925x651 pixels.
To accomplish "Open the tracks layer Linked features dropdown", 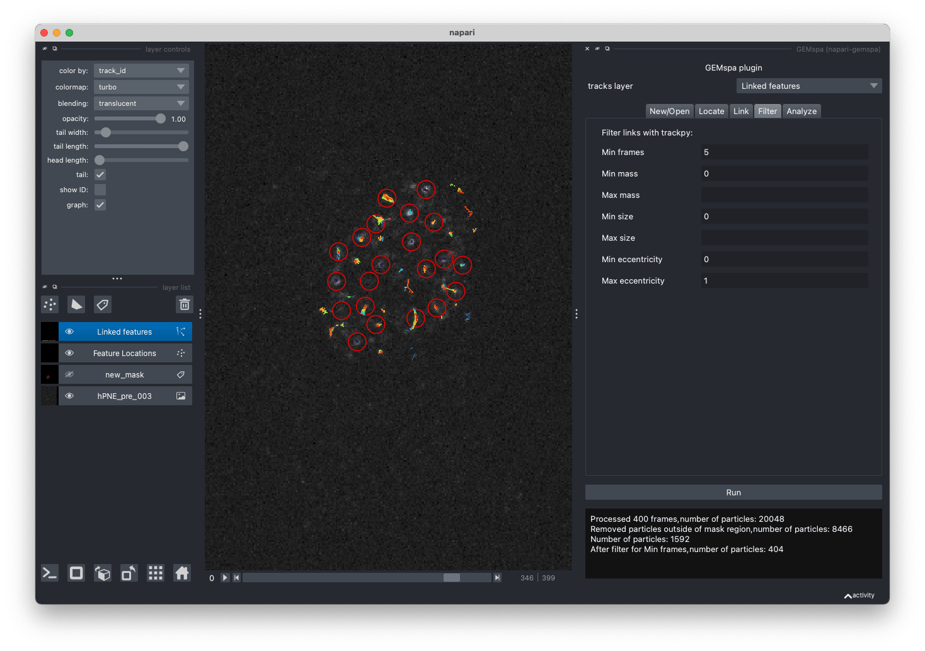I will (809, 86).
